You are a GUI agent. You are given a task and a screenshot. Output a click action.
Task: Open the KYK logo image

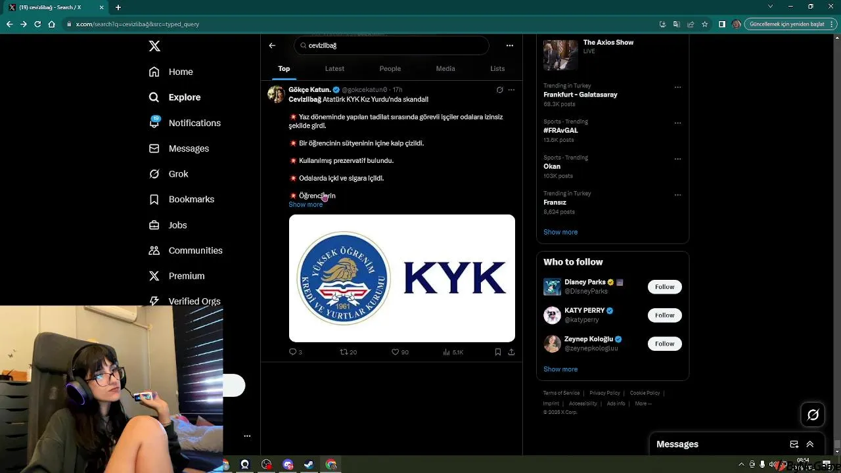[402, 278]
